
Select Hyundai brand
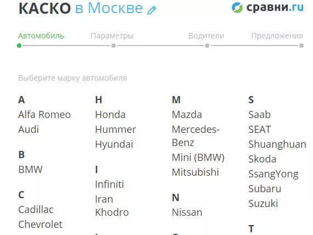pos(114,144)
